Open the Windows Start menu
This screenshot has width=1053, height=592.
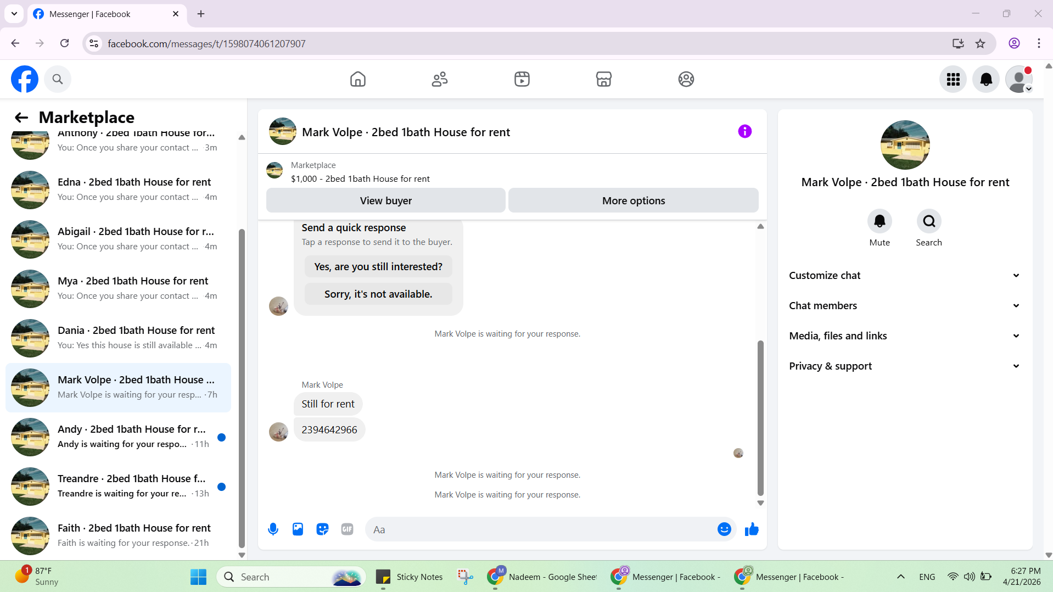click(198, 577)
